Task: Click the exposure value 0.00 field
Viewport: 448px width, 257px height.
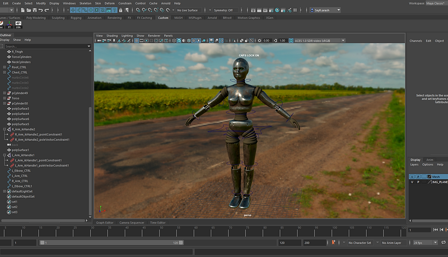Action: pos(267,40)
